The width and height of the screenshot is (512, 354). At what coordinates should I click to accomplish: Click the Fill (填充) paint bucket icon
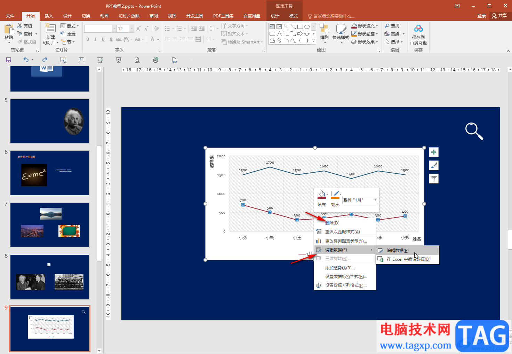click(322, 195)
